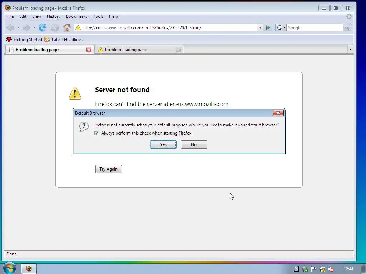Open the Windows Start orb

[9, 268]
